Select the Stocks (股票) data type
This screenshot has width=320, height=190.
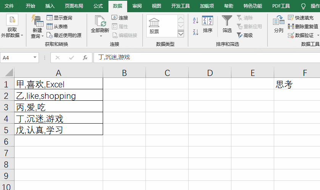click(154, 26)
